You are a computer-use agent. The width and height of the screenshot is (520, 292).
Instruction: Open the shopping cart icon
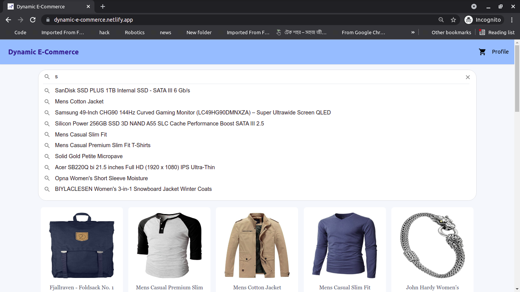482,52
